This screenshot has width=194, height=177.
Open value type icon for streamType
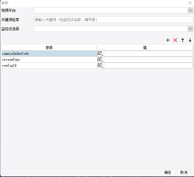pyautogui.click(x=100, y=59)
